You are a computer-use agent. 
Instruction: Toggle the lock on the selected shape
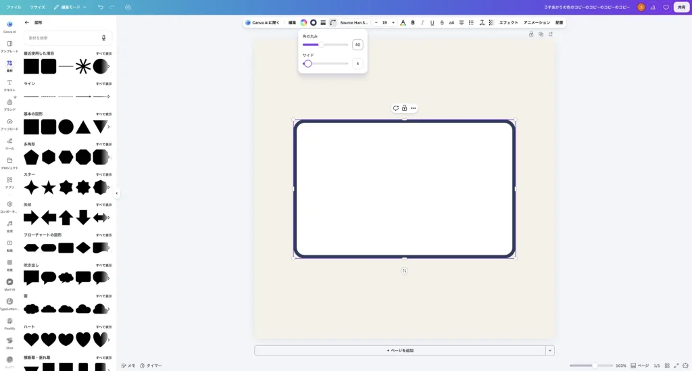point(404,108)
